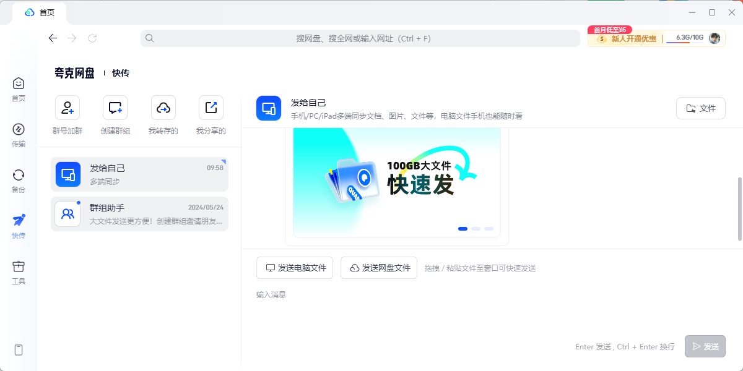Click the forward navigation arrow
This screenshot has width=743, height=371.
tap(72, 38)
